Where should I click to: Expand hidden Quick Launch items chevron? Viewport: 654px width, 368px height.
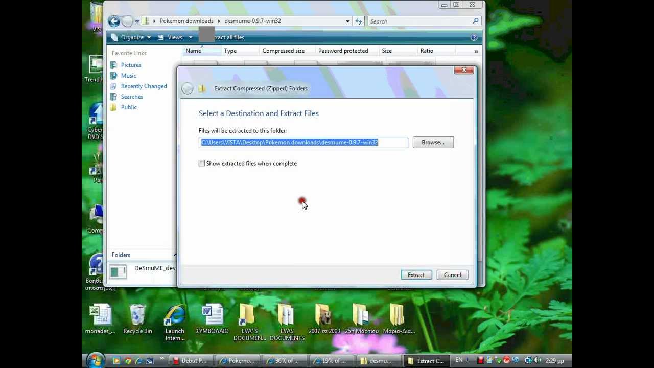162,359
